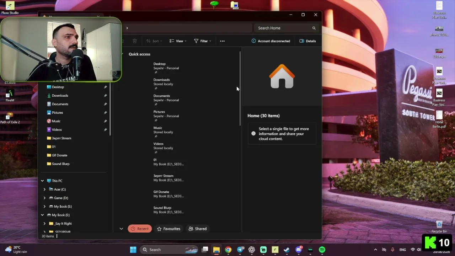Open Spotify from the taskbar
Image resolution: width=455 pixels, height=256 pixels.
pos(322,250)
